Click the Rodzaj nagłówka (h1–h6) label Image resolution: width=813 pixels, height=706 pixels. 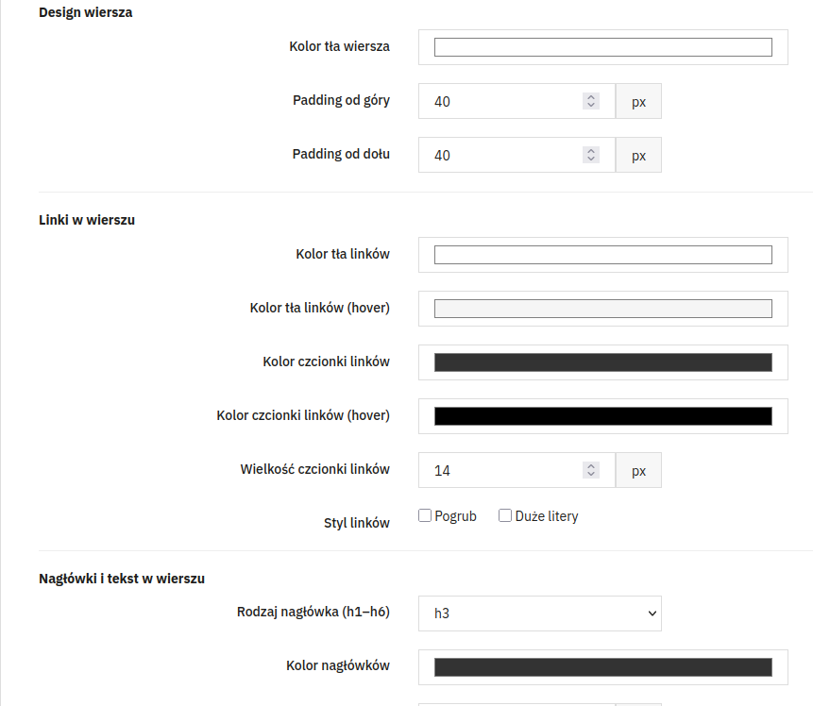pos(313,613)
